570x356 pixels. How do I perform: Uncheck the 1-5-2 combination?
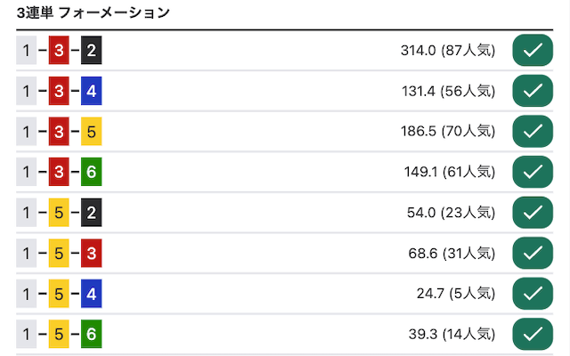533,213
